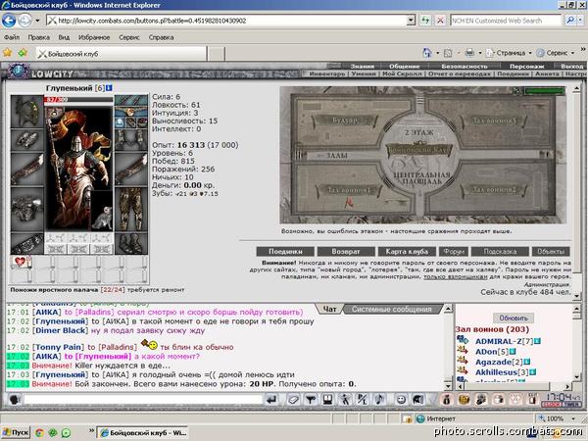Screen dimensions: 588x441
Task: Open the address bar history dropdown
Action: (x=411, y=21)
